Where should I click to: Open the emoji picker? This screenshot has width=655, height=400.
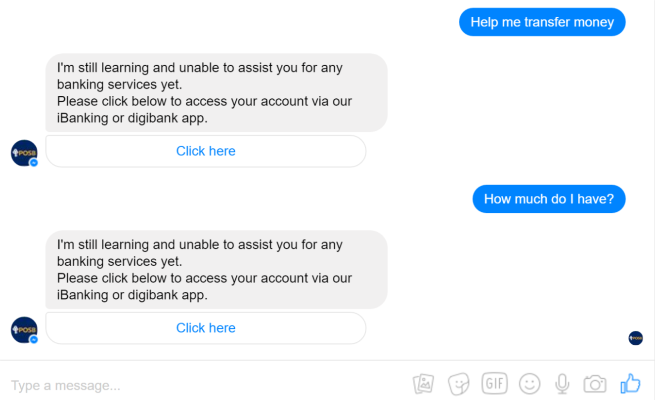[x=529, y=384]
